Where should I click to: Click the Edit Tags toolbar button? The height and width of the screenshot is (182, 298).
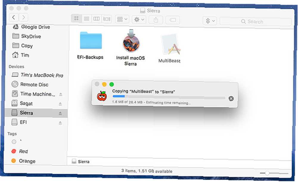173,20
